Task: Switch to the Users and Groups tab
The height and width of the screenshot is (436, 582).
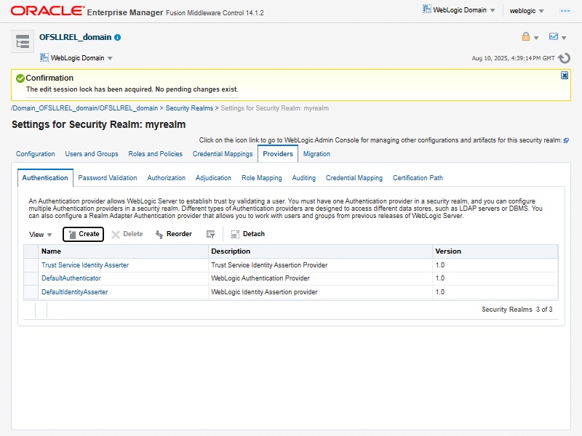Action: (92, 154)
